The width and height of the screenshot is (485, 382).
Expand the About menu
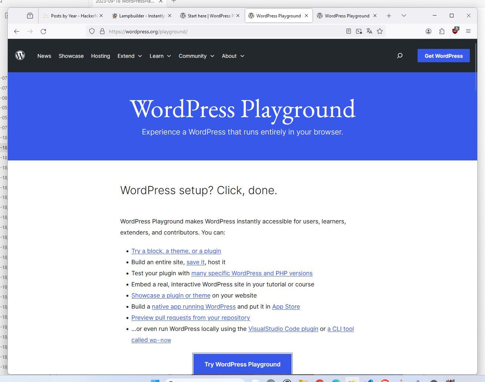point(233,56)
